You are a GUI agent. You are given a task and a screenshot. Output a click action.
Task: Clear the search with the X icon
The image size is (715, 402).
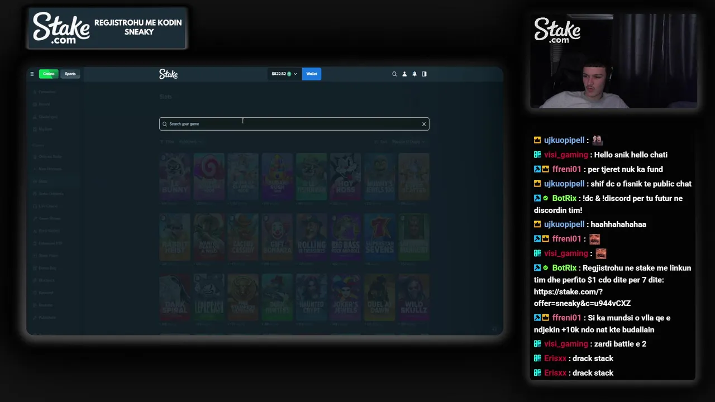[x=424, y=124]
